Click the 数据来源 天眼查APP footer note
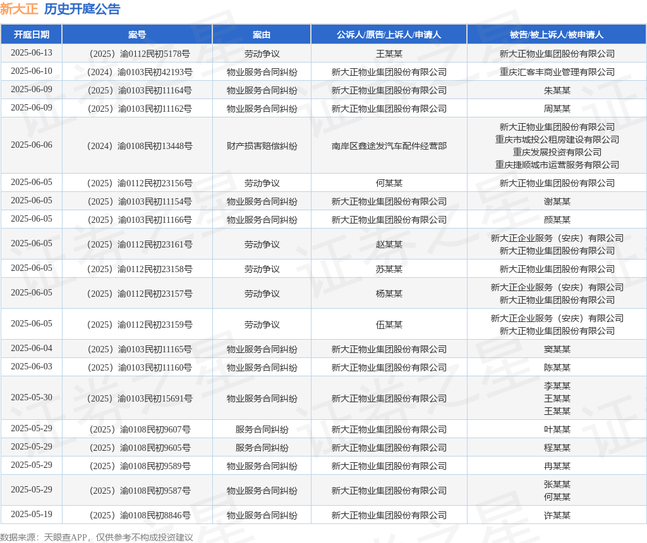647x543 pixels. (97, 537)
